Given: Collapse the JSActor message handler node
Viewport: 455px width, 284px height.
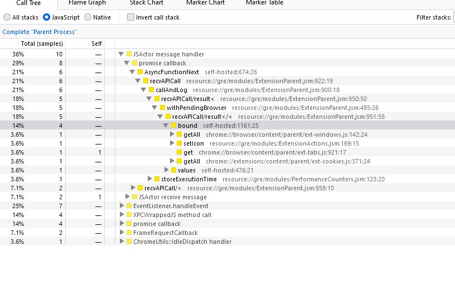Looking at the screenshot, I should coord(121,54).
